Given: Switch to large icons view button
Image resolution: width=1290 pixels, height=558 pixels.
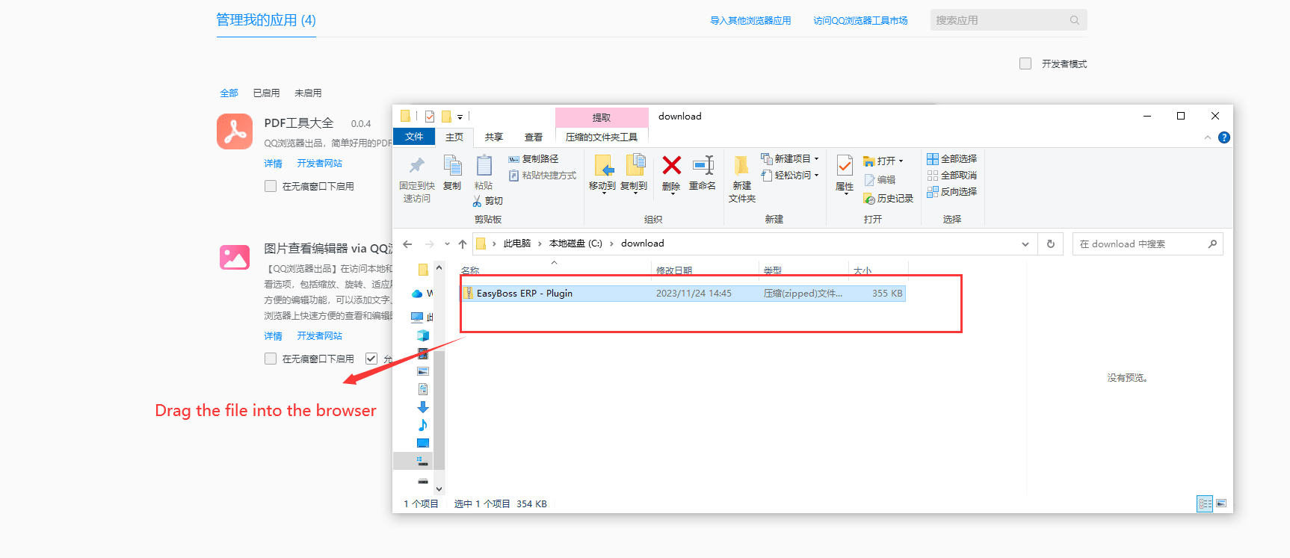Looking at the screenshot, I should coord(1221,503).
